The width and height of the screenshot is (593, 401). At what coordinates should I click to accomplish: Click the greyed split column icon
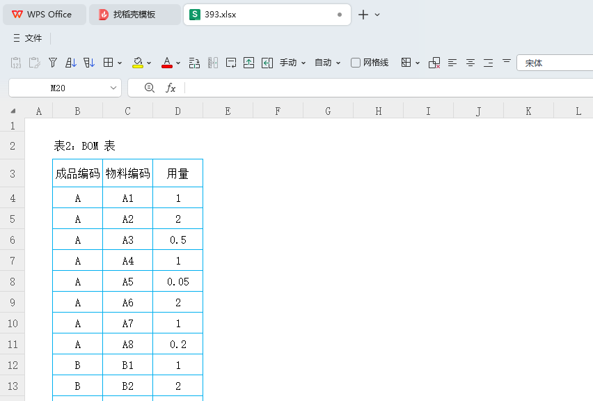point(213,63)
